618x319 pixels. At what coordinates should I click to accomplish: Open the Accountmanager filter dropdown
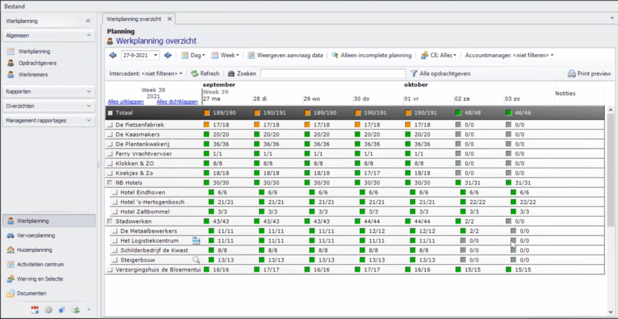click(x=509, y=55)
